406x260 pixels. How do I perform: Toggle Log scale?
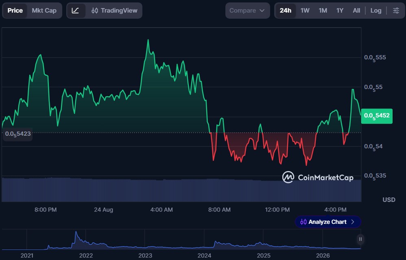point(376,11)
